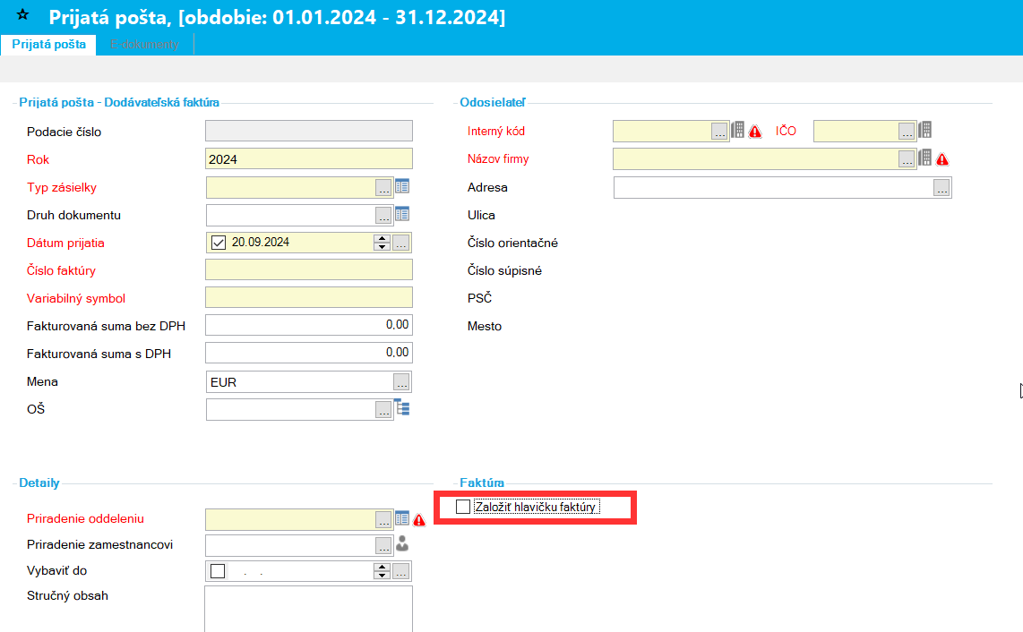Click the building icon beside Názov firmy
Viewport: 1023px width, 632px height.
click(x=925, y=158)
